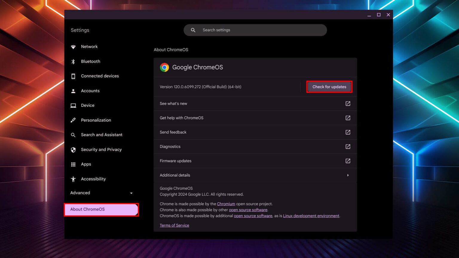Open See what's new via its arrow icon
Screen dimensions: 459x258
348,103
